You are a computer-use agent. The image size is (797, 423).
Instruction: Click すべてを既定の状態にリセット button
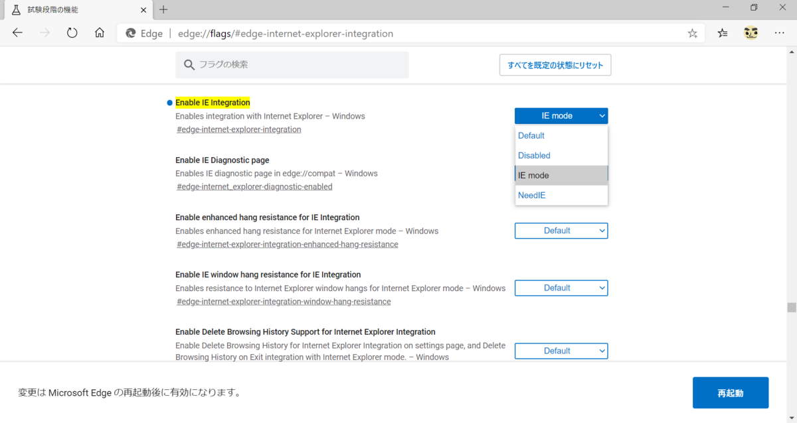click(555, 65)
